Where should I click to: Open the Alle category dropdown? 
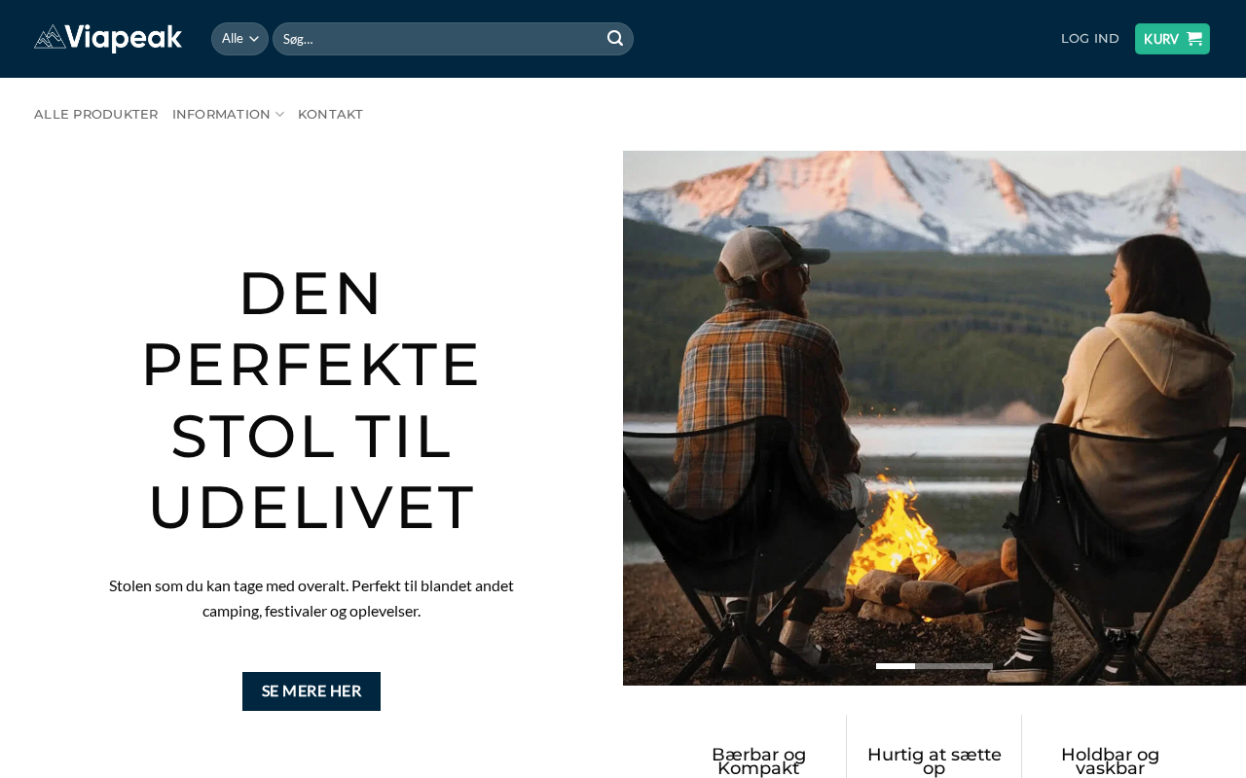pos(239,39)
